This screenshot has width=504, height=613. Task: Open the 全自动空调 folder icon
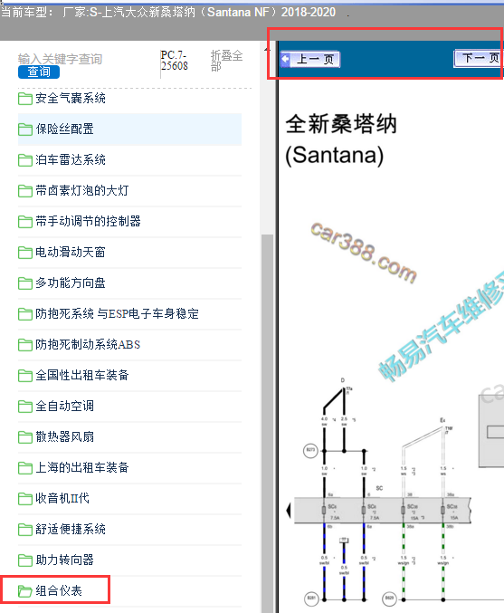tap(25, 407)
